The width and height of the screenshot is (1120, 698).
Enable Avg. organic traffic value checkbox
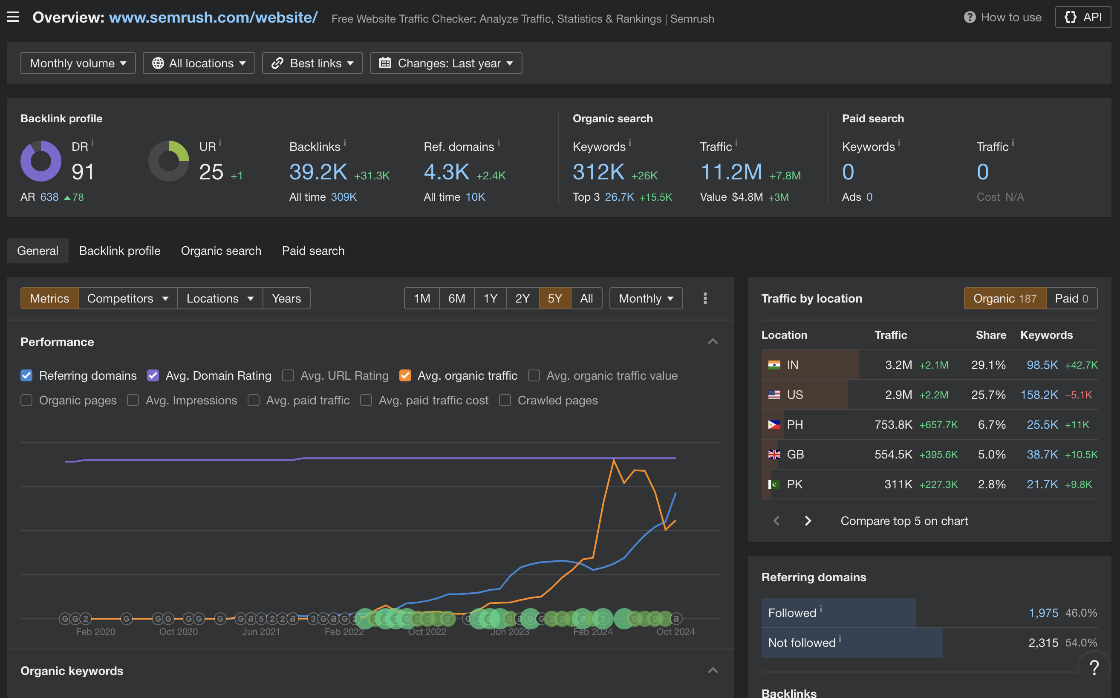click(x=534, y=375)
